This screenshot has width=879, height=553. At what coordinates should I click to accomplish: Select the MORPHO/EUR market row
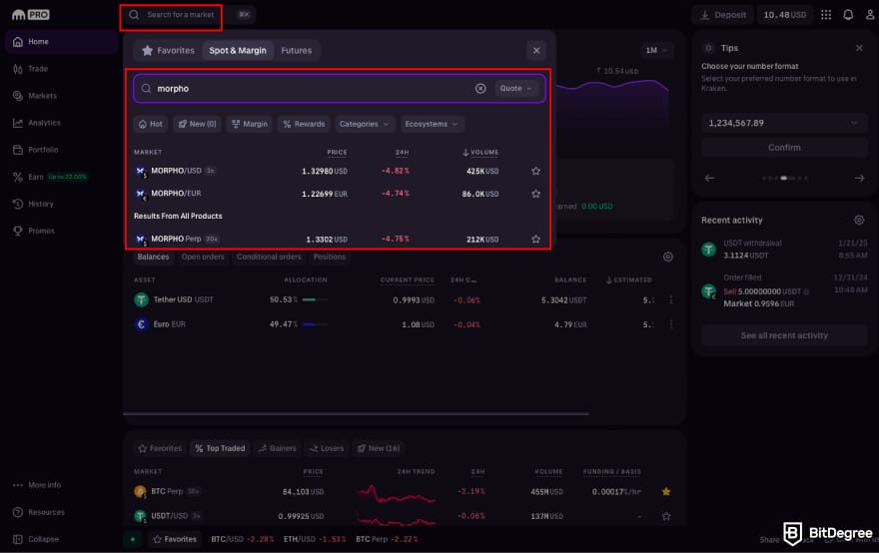(x=338, y=194)
